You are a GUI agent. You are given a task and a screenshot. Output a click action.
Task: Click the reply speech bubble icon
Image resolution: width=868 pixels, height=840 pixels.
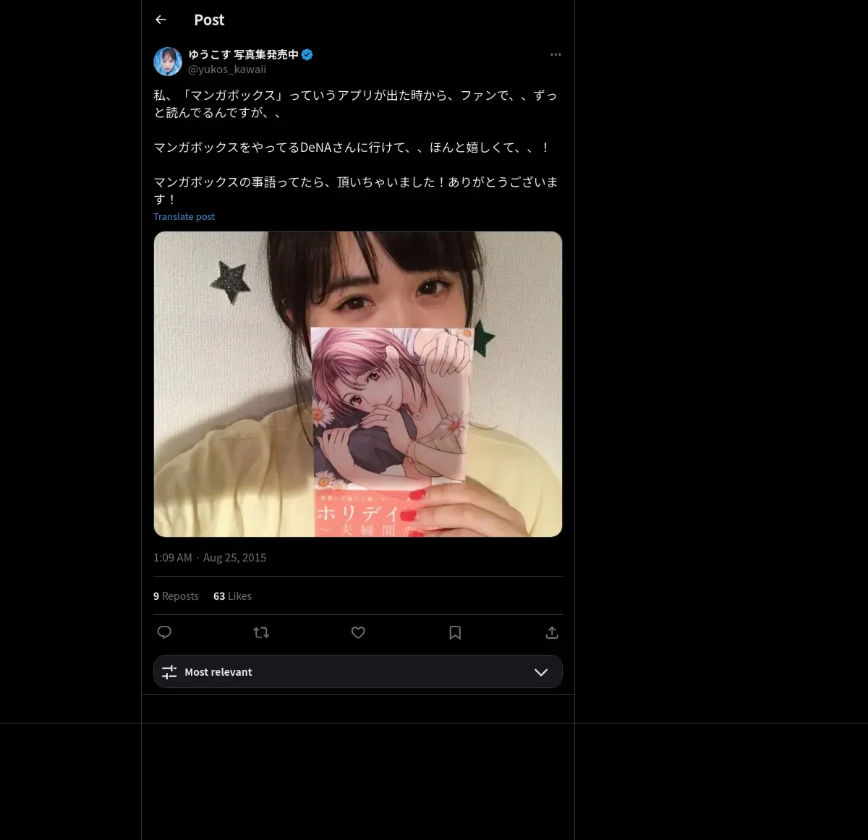(164, 632)
